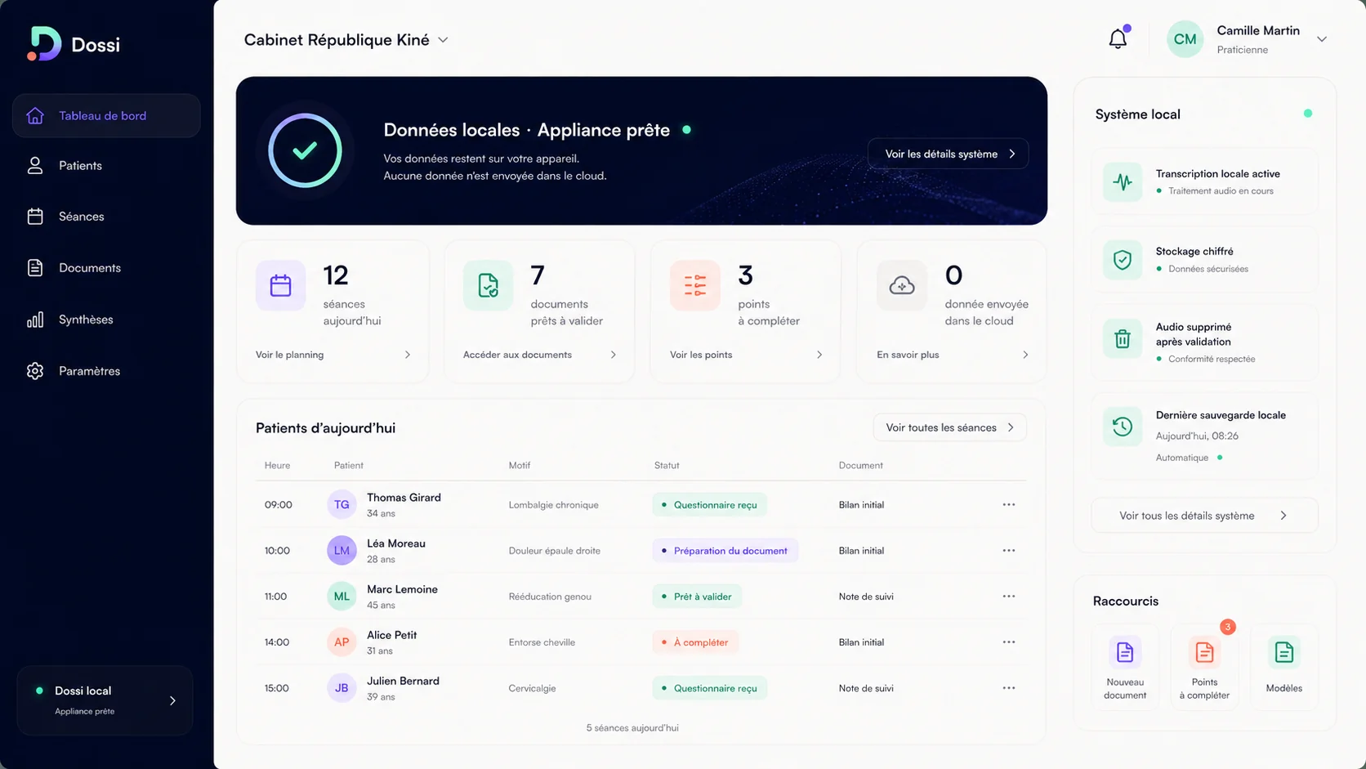Click the trash icon for Audio supprimé

coord(1123,338)
